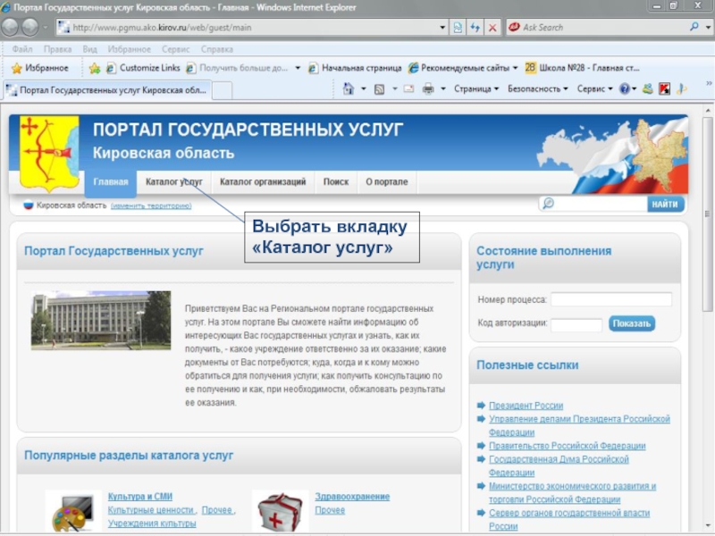The height and width of the screenshot is (536, 715).
Task: Open the Правка menu
Action: (x=57, y=49)
